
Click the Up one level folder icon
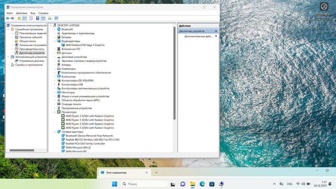click(19, 18)
